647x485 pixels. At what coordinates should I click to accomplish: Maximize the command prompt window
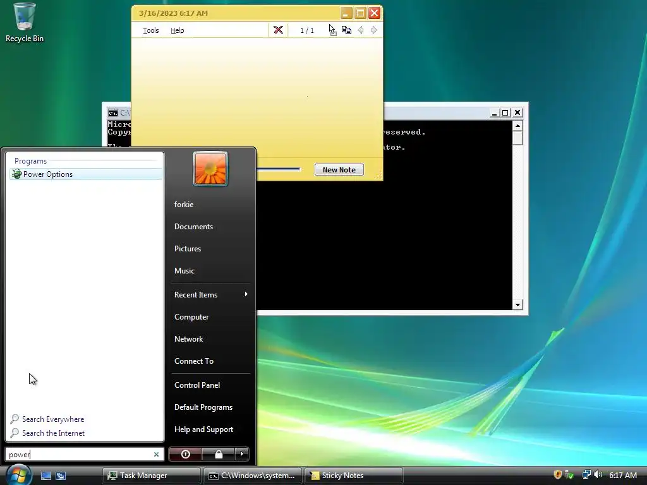(x=505, y=112)
